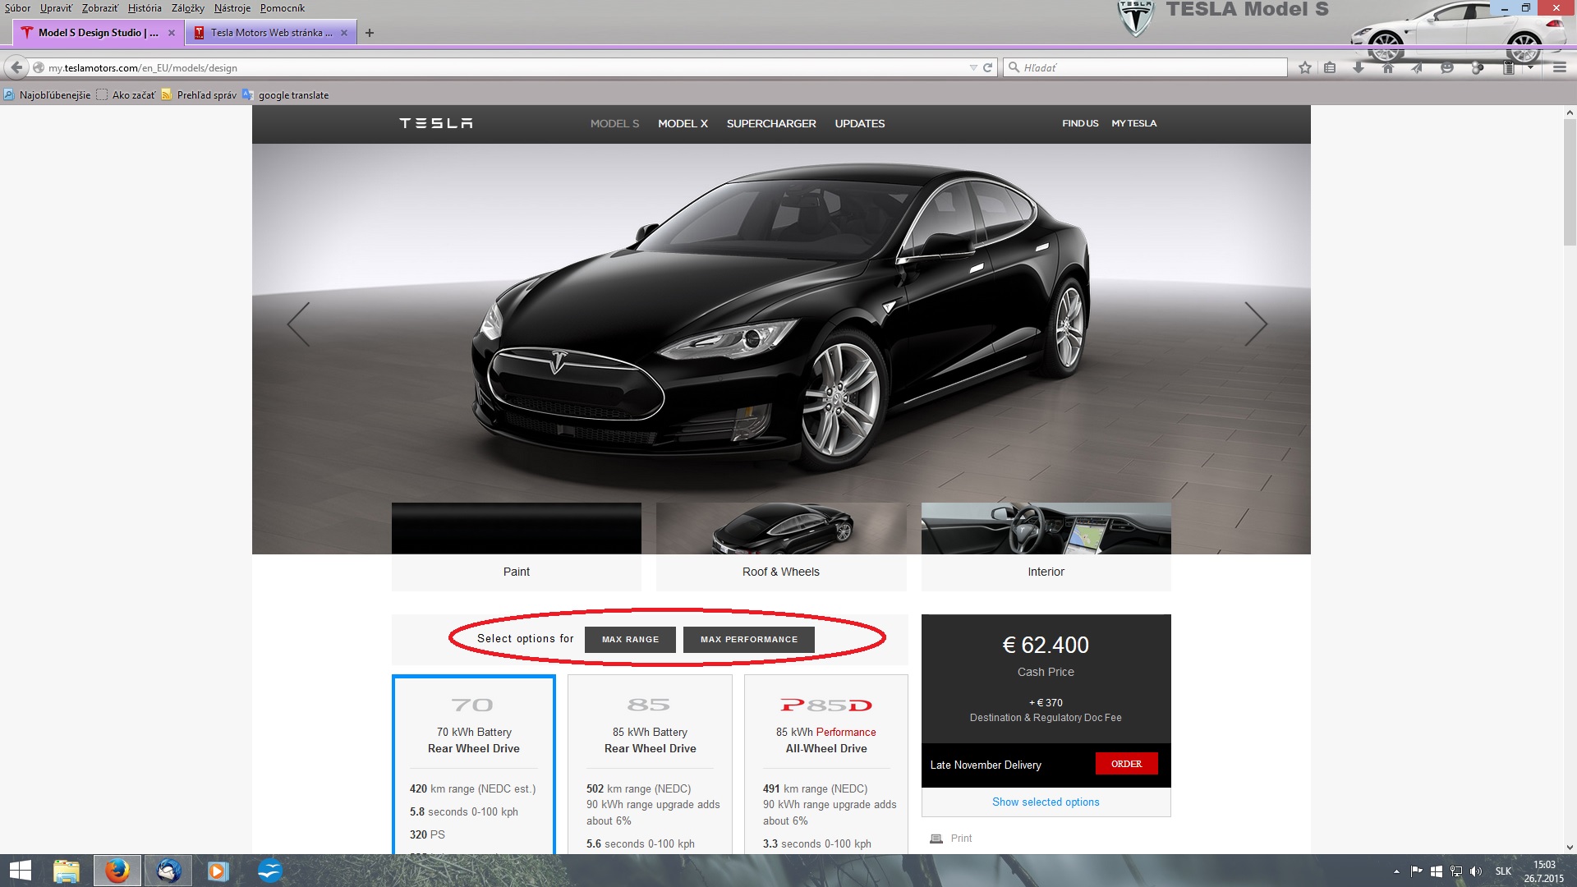This screenshot has width=1577, height=887.
Task: Open the Súbor menu
Action: [17, 8]
